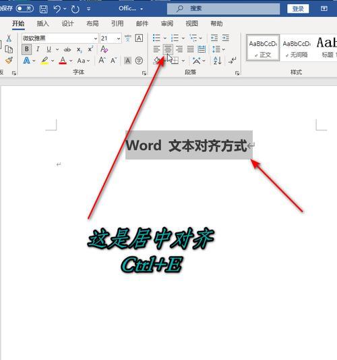Click the 登录 sign-in button
Screen dimensions: 337x360
point(298,9)
